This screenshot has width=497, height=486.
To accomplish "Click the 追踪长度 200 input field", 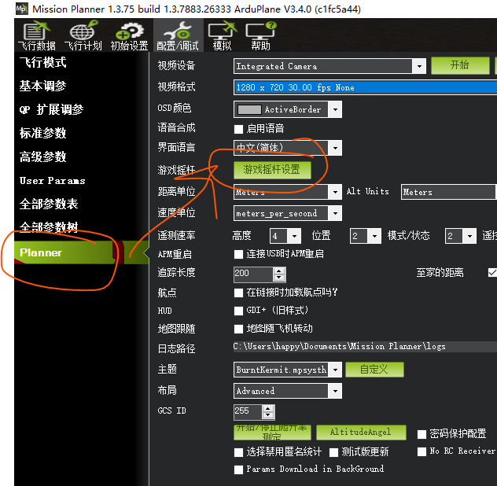I will click(253, 274).
